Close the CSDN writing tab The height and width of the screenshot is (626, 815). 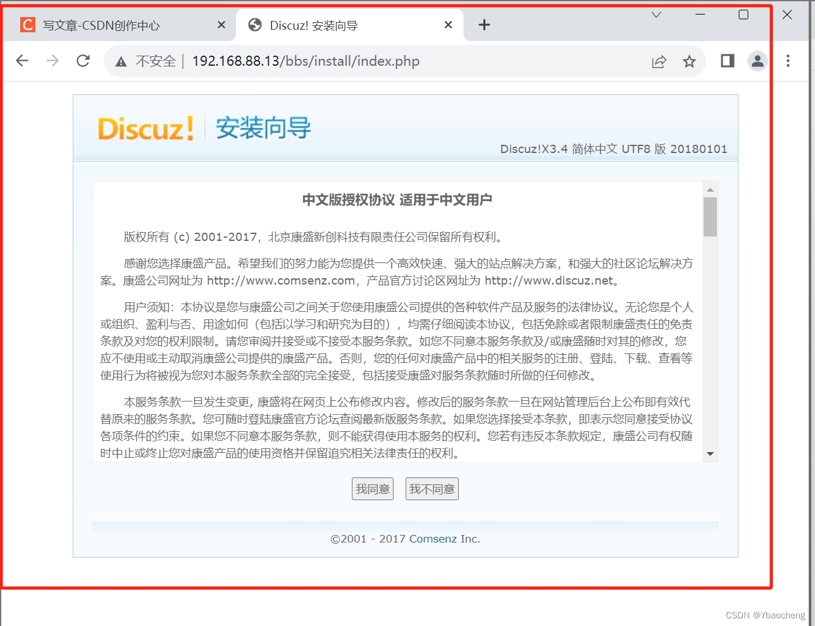tap(221, 25)
